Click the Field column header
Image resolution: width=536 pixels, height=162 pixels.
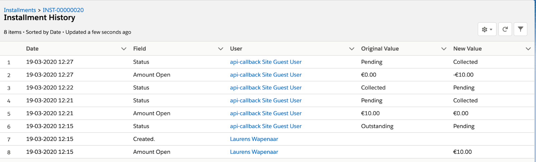(139, 49)
